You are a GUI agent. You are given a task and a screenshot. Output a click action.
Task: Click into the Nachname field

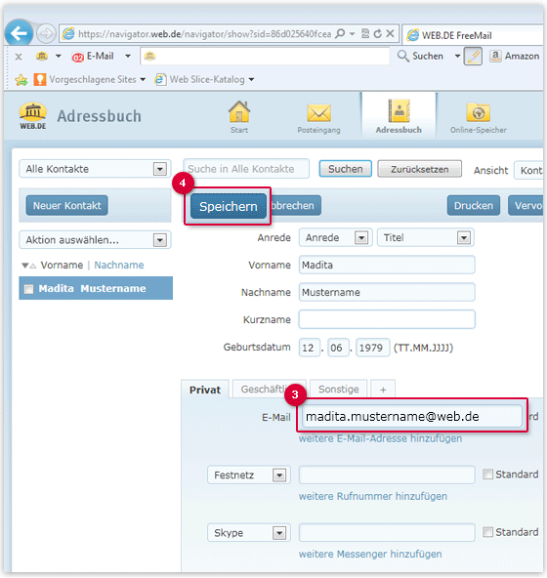coord(387,292)
